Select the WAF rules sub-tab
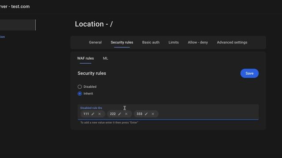 point(85,58)
